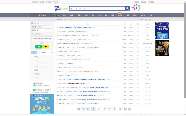Click the file icon on the Backwater row
186x116 pixels.
point(58,83)
